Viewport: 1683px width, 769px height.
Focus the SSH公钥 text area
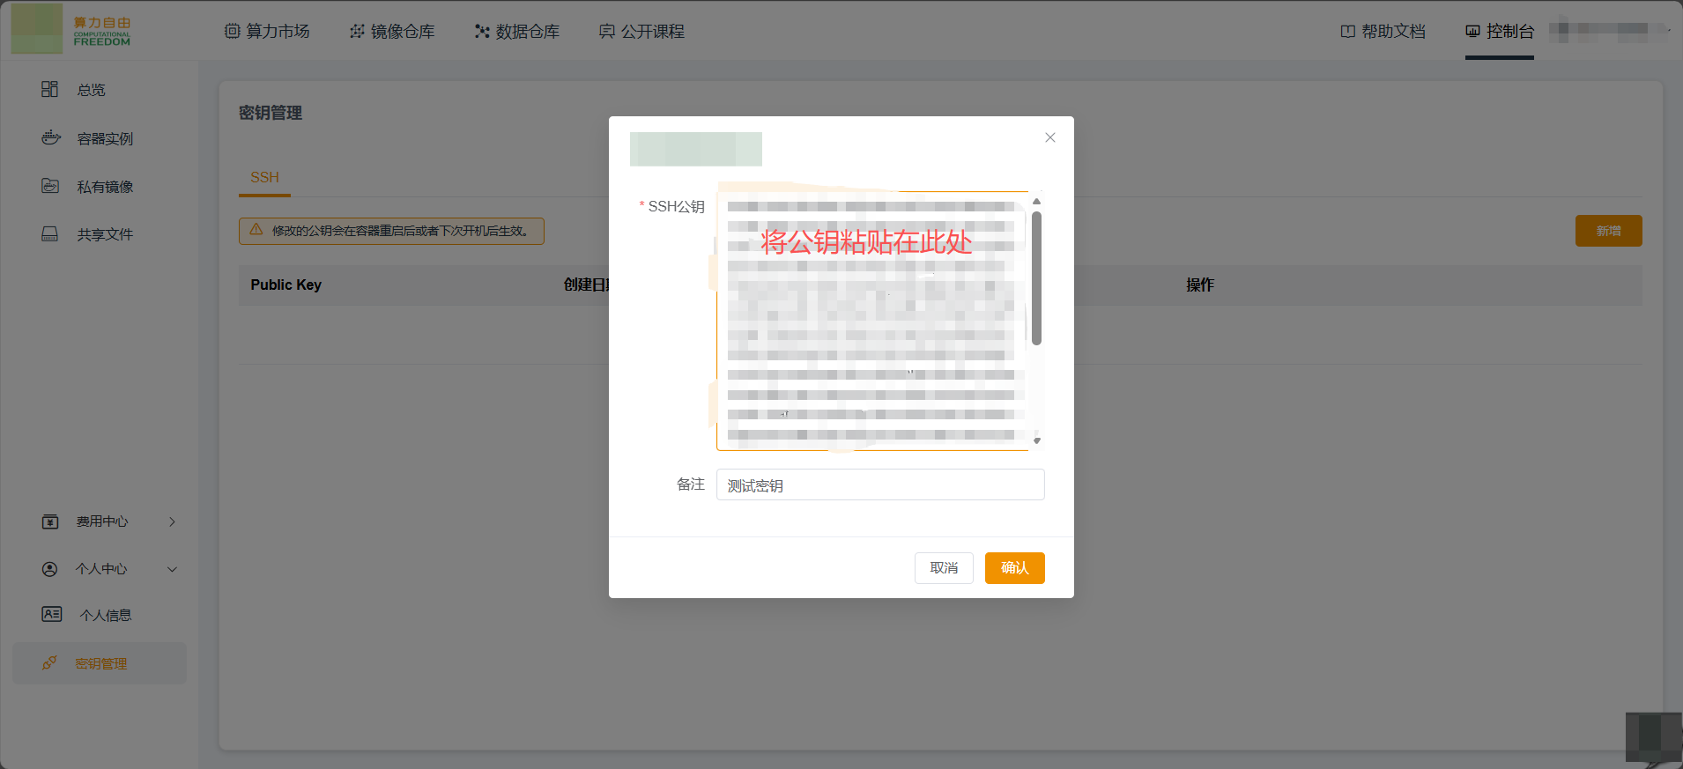pyautogui.click(x=872, y=321)
